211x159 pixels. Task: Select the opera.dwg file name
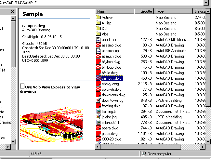click(x=110, y=128)
